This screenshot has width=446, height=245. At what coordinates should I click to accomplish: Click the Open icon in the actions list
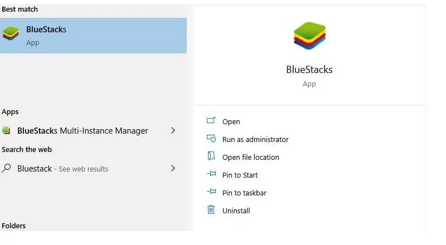coord(211,120)
